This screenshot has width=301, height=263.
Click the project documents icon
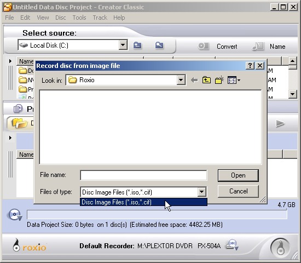(18, 109)
